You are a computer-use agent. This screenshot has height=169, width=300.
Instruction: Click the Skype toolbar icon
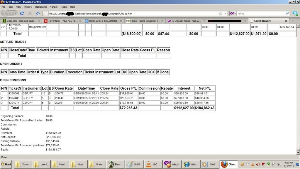[x=295, y=14]
